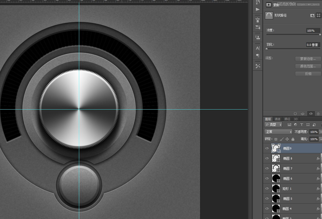Open the Paragraph panel icon
The image size is (322, 219).
pos(257,55)
